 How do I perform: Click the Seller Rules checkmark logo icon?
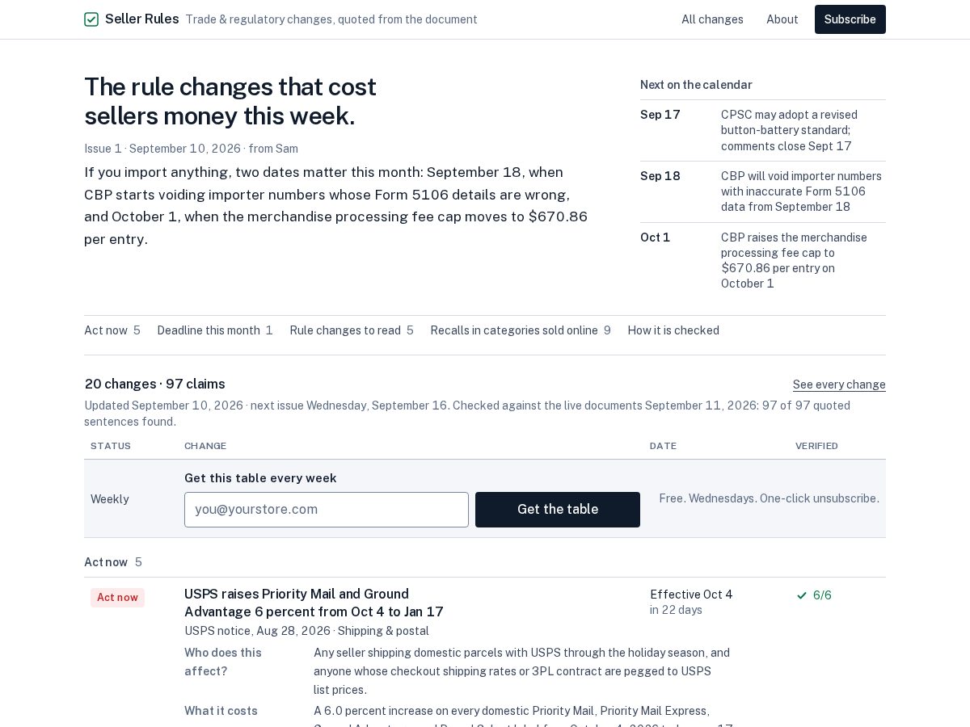point(91,19)
